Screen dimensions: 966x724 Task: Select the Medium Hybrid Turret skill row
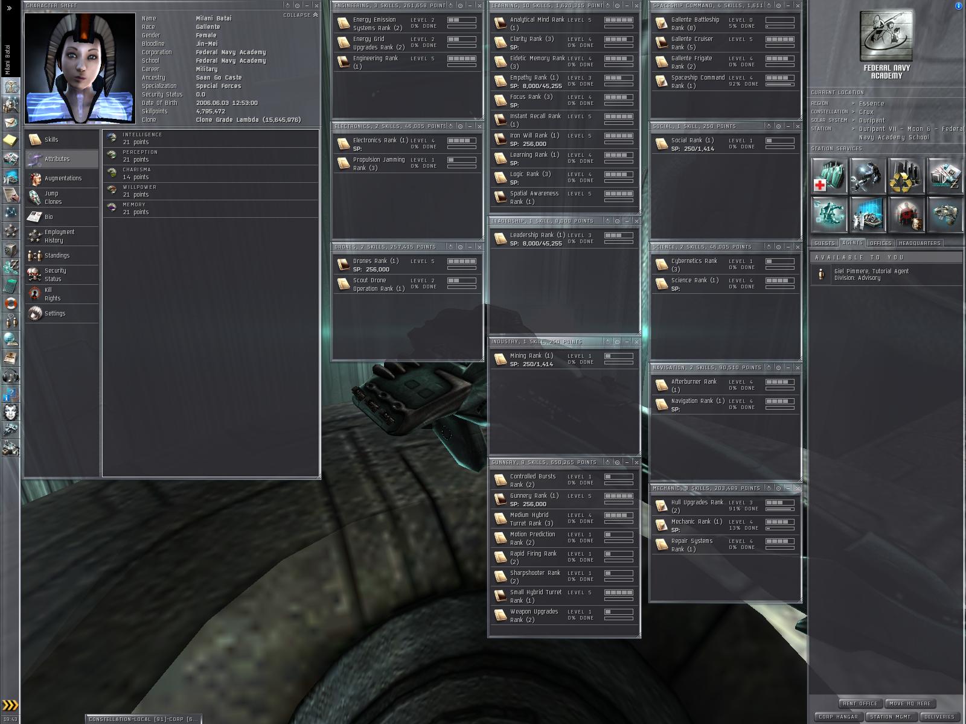click(564, 519)
